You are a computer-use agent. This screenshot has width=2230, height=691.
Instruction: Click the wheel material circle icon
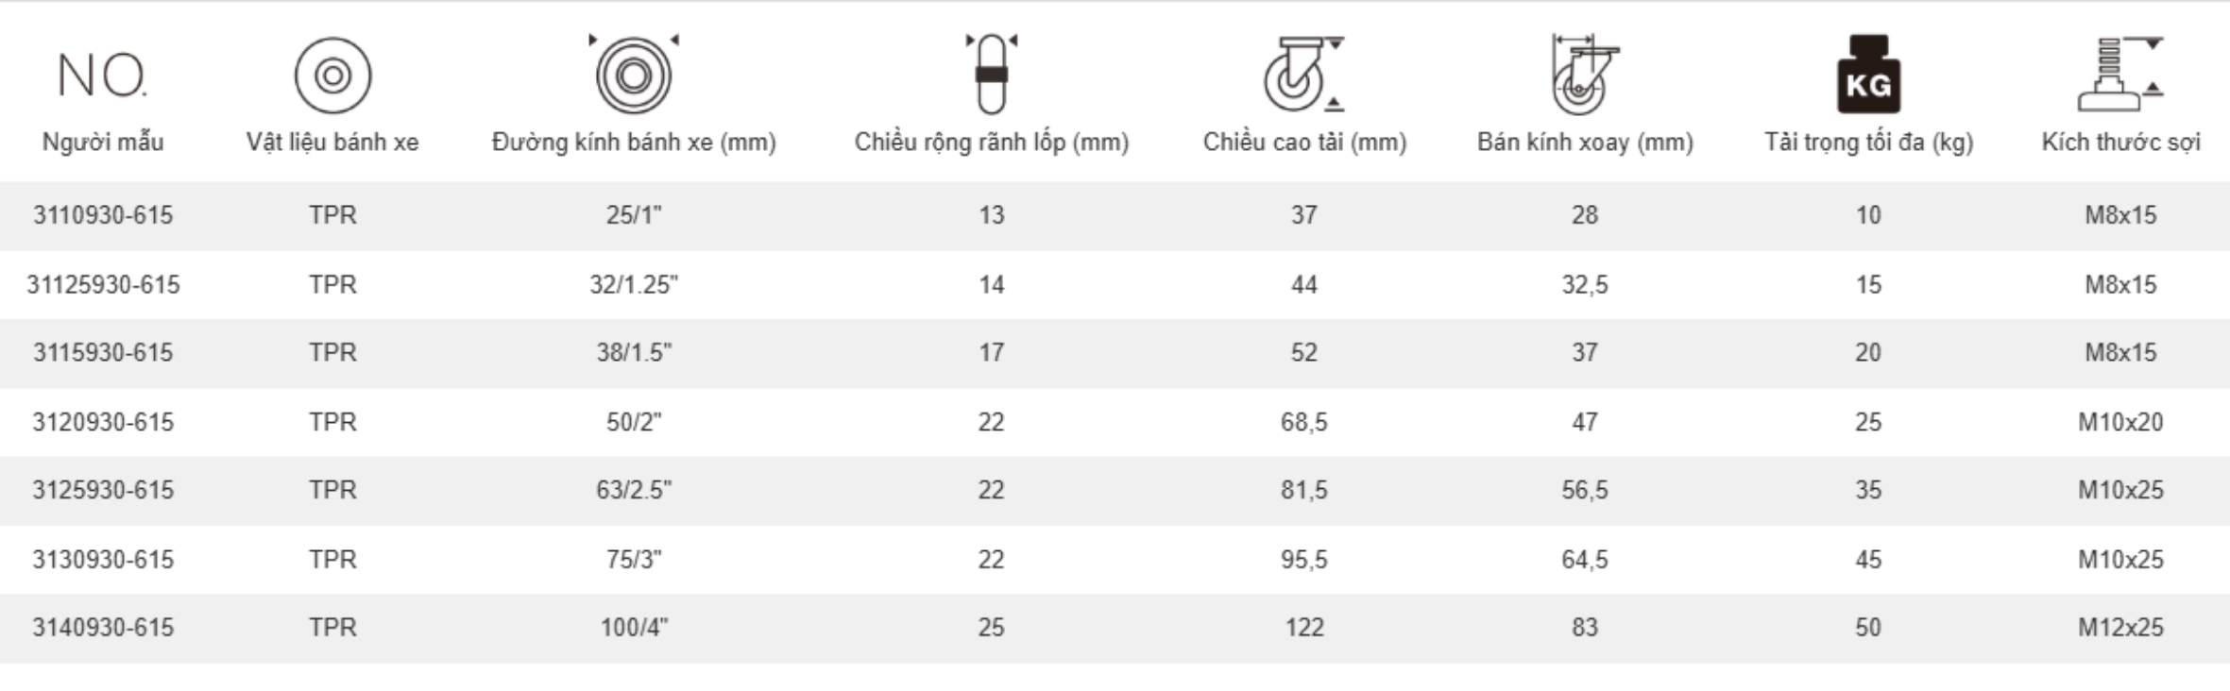(332, 76)
